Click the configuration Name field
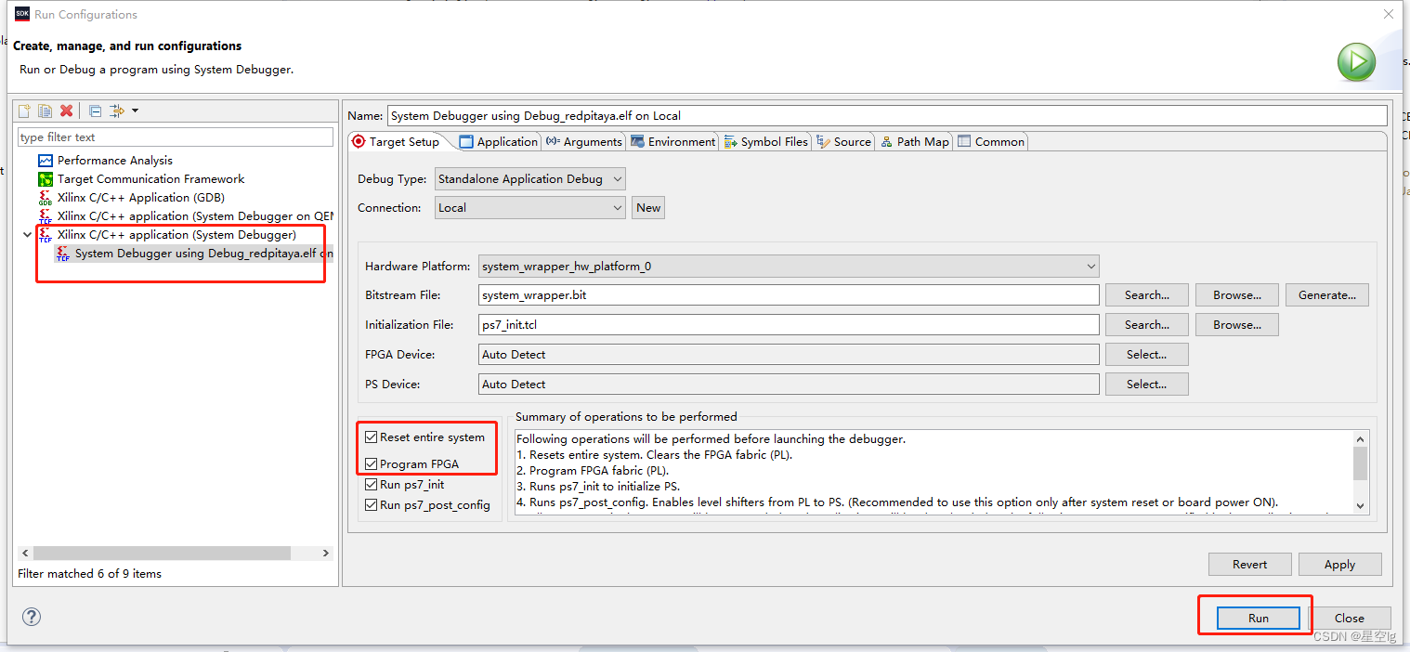1410x652 pixels. 886,115
